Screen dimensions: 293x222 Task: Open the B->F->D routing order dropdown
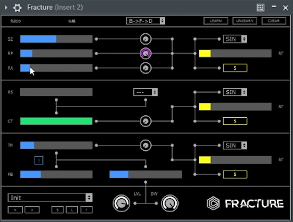145,21
